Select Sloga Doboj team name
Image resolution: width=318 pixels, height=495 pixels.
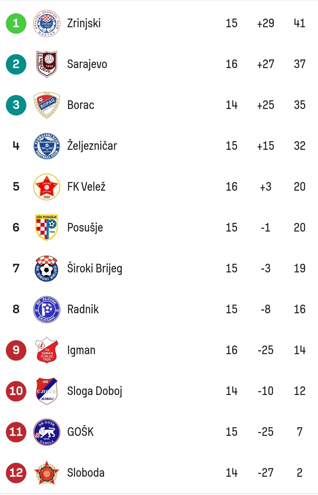(x=95, y=391)
